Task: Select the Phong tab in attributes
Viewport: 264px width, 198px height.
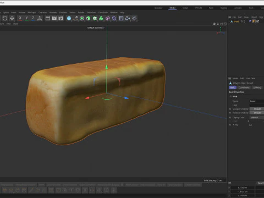Action: [257, 87]
